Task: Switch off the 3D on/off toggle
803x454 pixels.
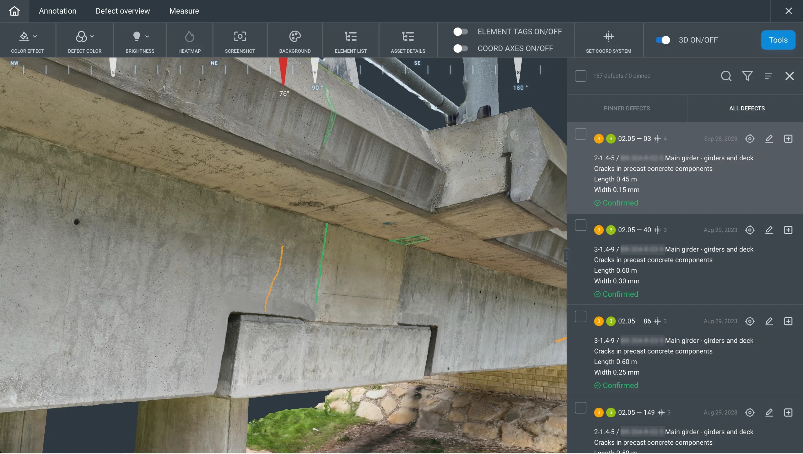Action: click(663, 40)
